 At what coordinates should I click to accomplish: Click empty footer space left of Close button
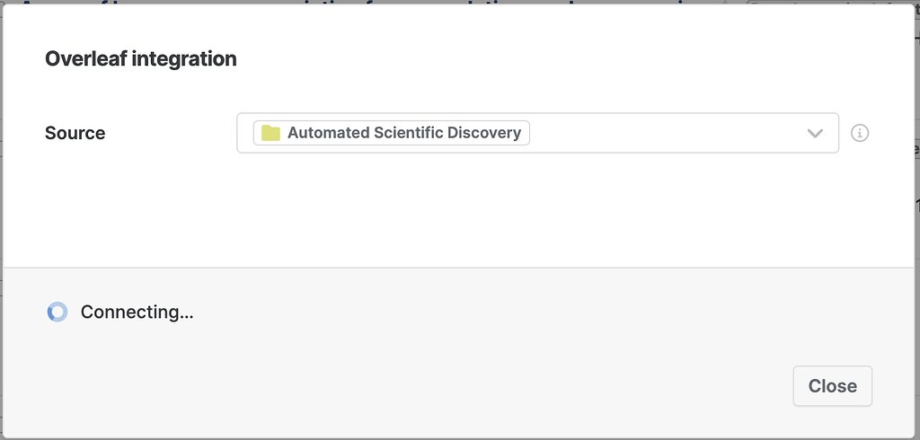(x=539, y=386)
